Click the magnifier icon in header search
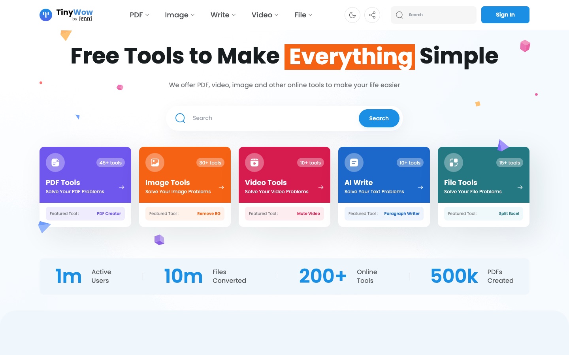 [399, 15]
